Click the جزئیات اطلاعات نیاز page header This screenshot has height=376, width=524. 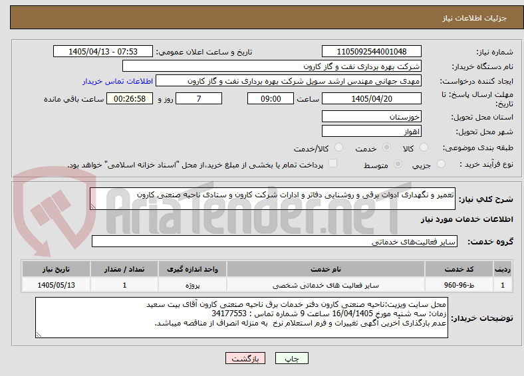[475, 18]
